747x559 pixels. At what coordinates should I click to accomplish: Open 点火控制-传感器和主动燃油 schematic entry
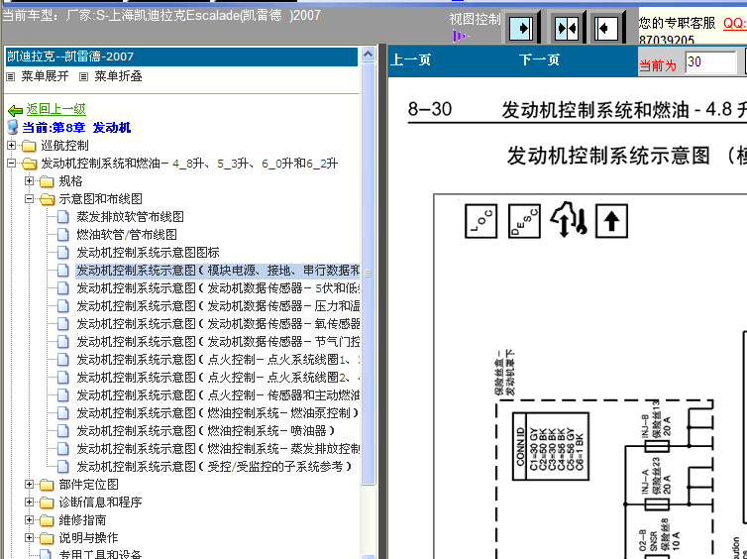coord(218,395)
